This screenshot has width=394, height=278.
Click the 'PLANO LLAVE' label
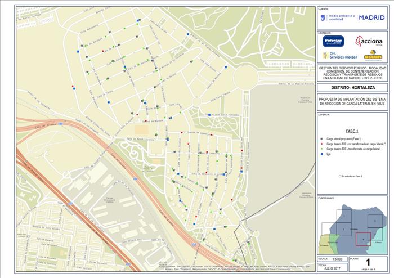[326, 199]
